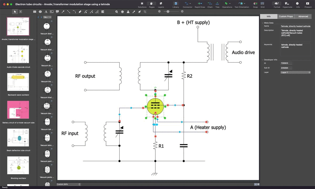The image size is (315, 189).
Task: Toggle the Grid display
Action: tap(262, 4)
